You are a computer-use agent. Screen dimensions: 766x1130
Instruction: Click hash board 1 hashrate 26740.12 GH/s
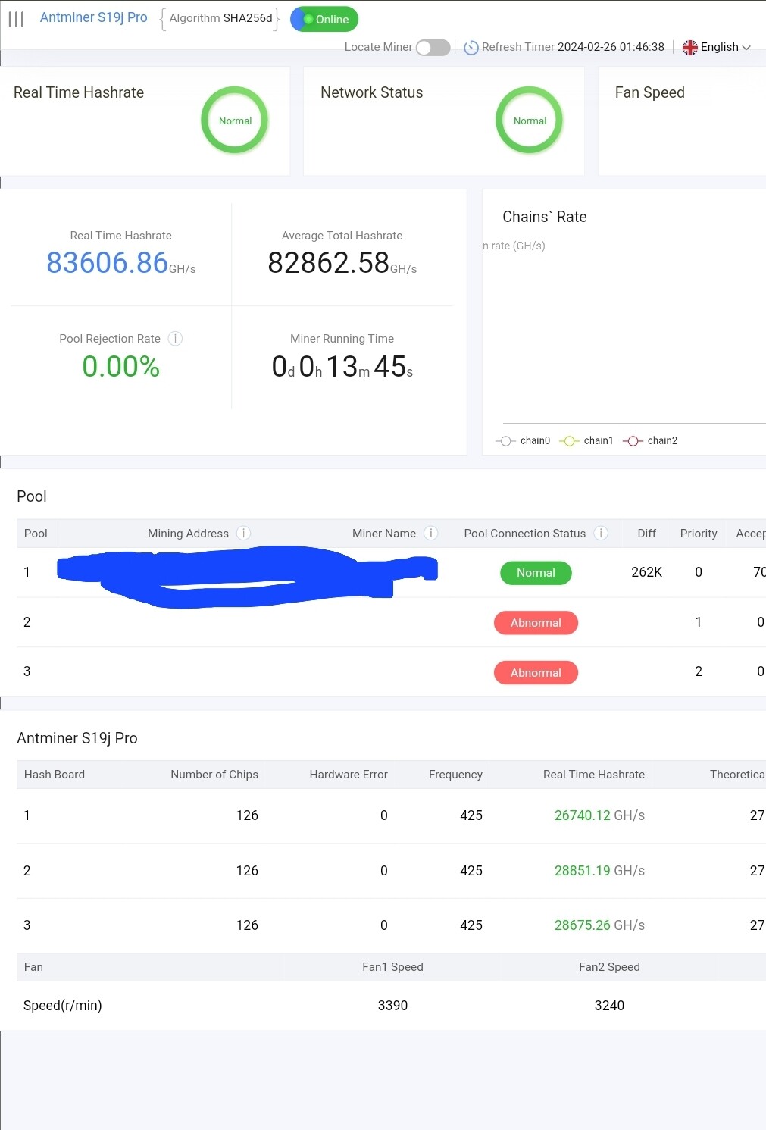pyautogui.click(x=599, y=815)
